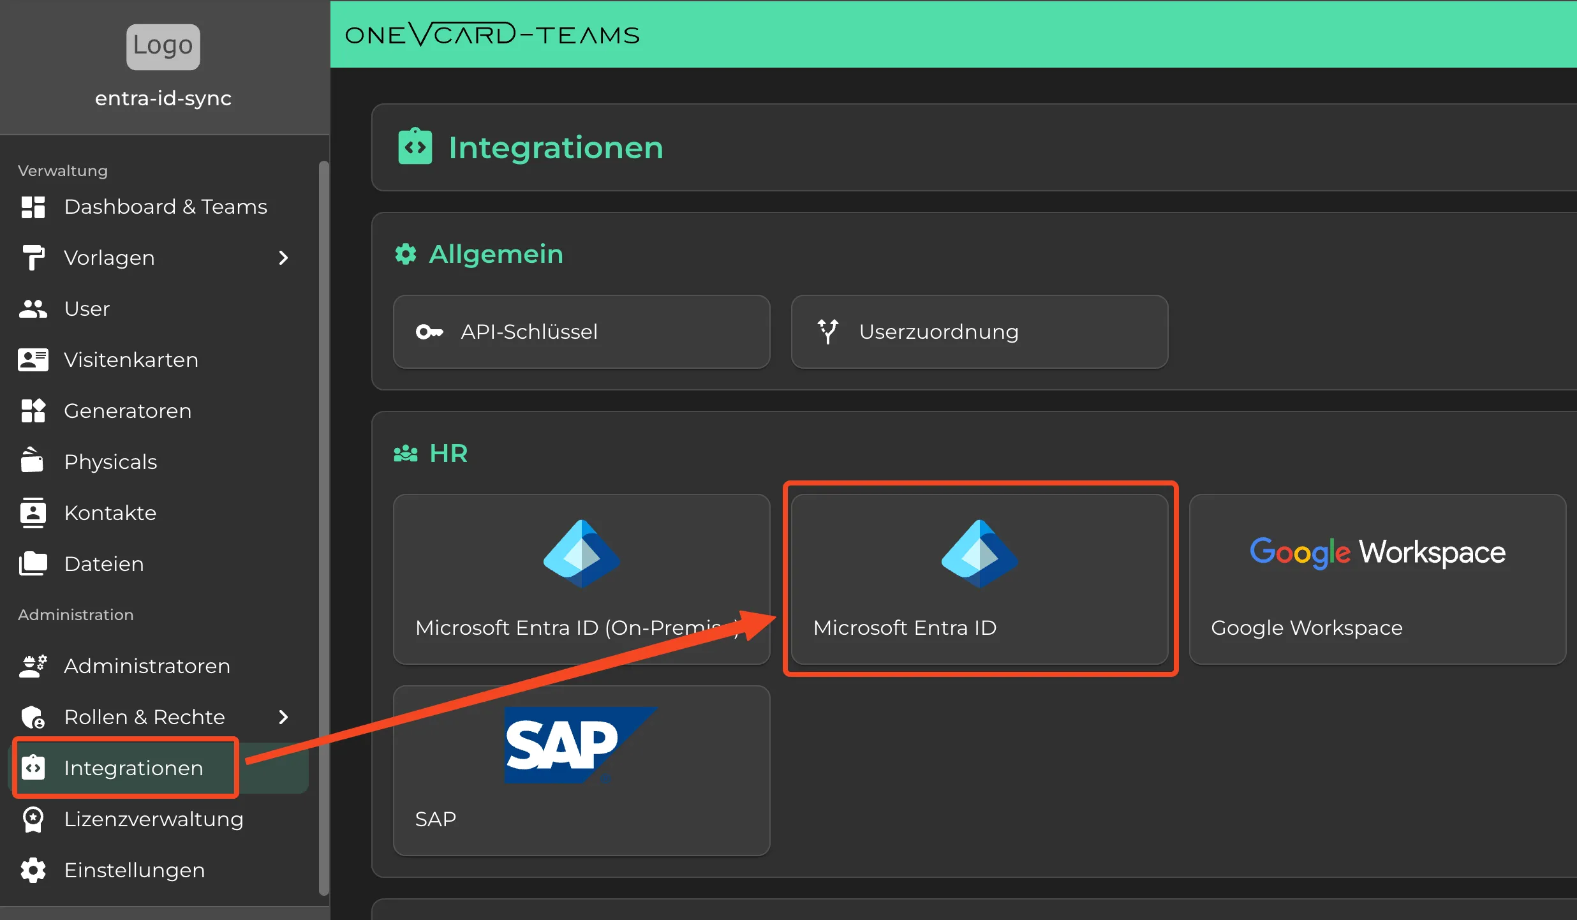Select the Integrationen icon in the sidebar

click(x=33, y=768)
